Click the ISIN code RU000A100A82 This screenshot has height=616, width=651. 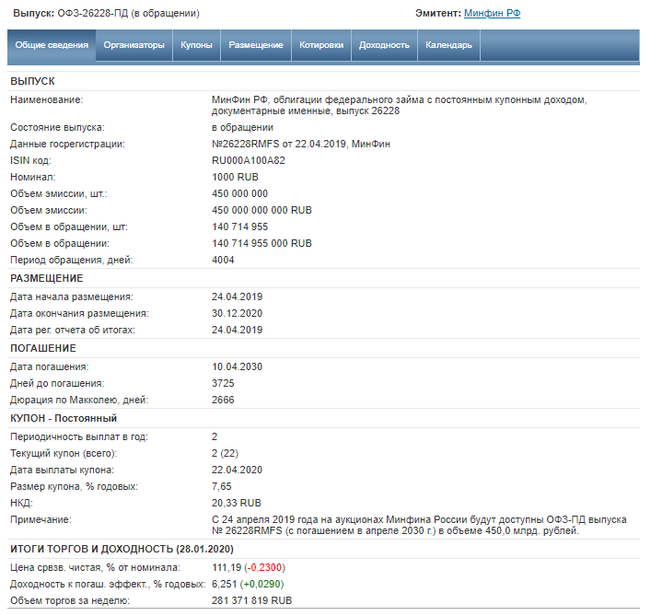click(x=248, y=160)
